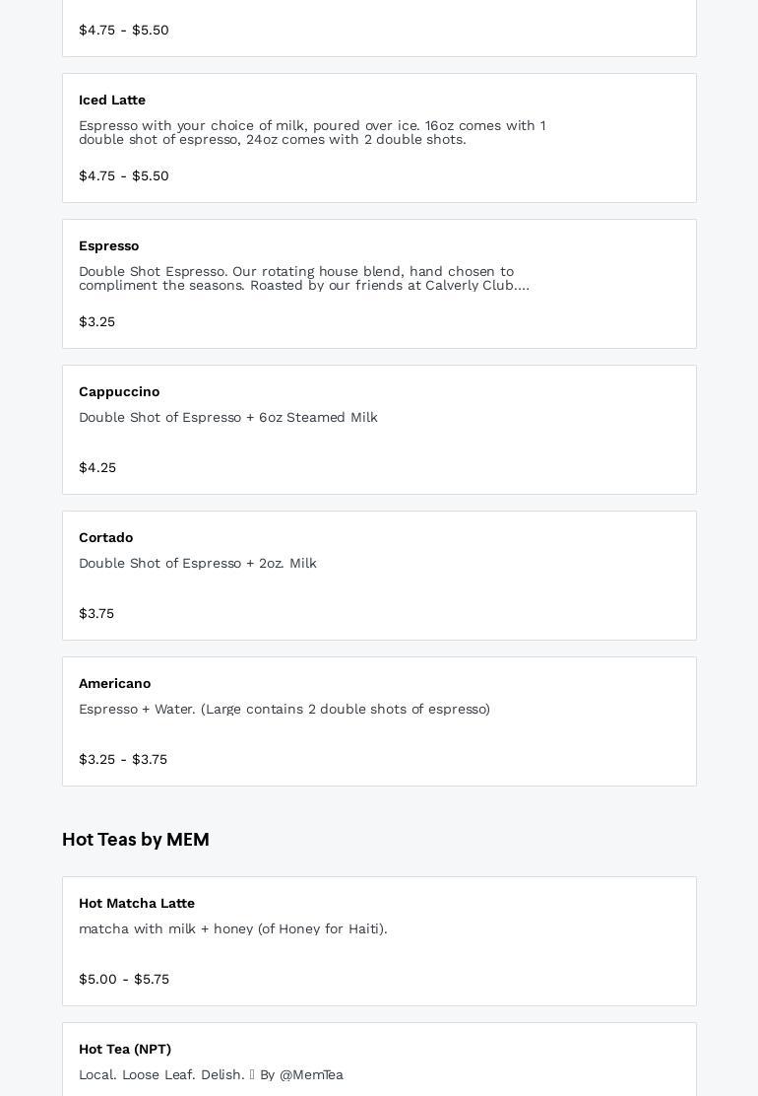758x1096 pixels.
Task: Open the Cortado menu item
Action: [106, 537]
